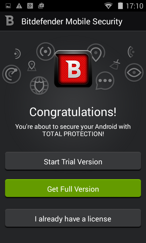Open the warning triangle notification
This screenshot has height=243, width=146.
[19, 6]
